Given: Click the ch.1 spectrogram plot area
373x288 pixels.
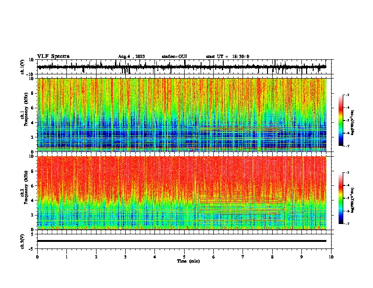Looking at the screenshot, I should point(181,115).
